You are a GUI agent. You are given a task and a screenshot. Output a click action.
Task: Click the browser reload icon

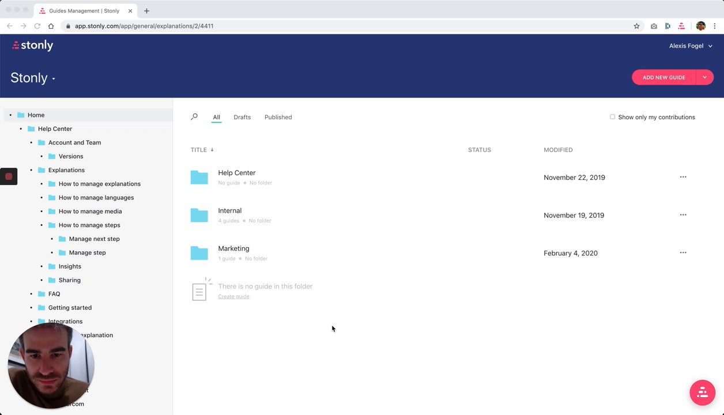click(x=37, y=26)
